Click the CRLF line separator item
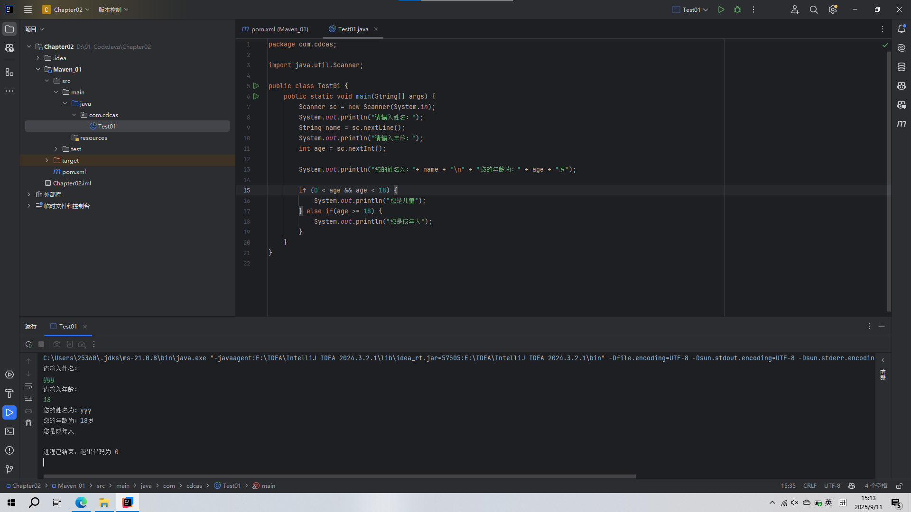Image resolution: width=911 pixels, height=512 pixels. [809, 486]
